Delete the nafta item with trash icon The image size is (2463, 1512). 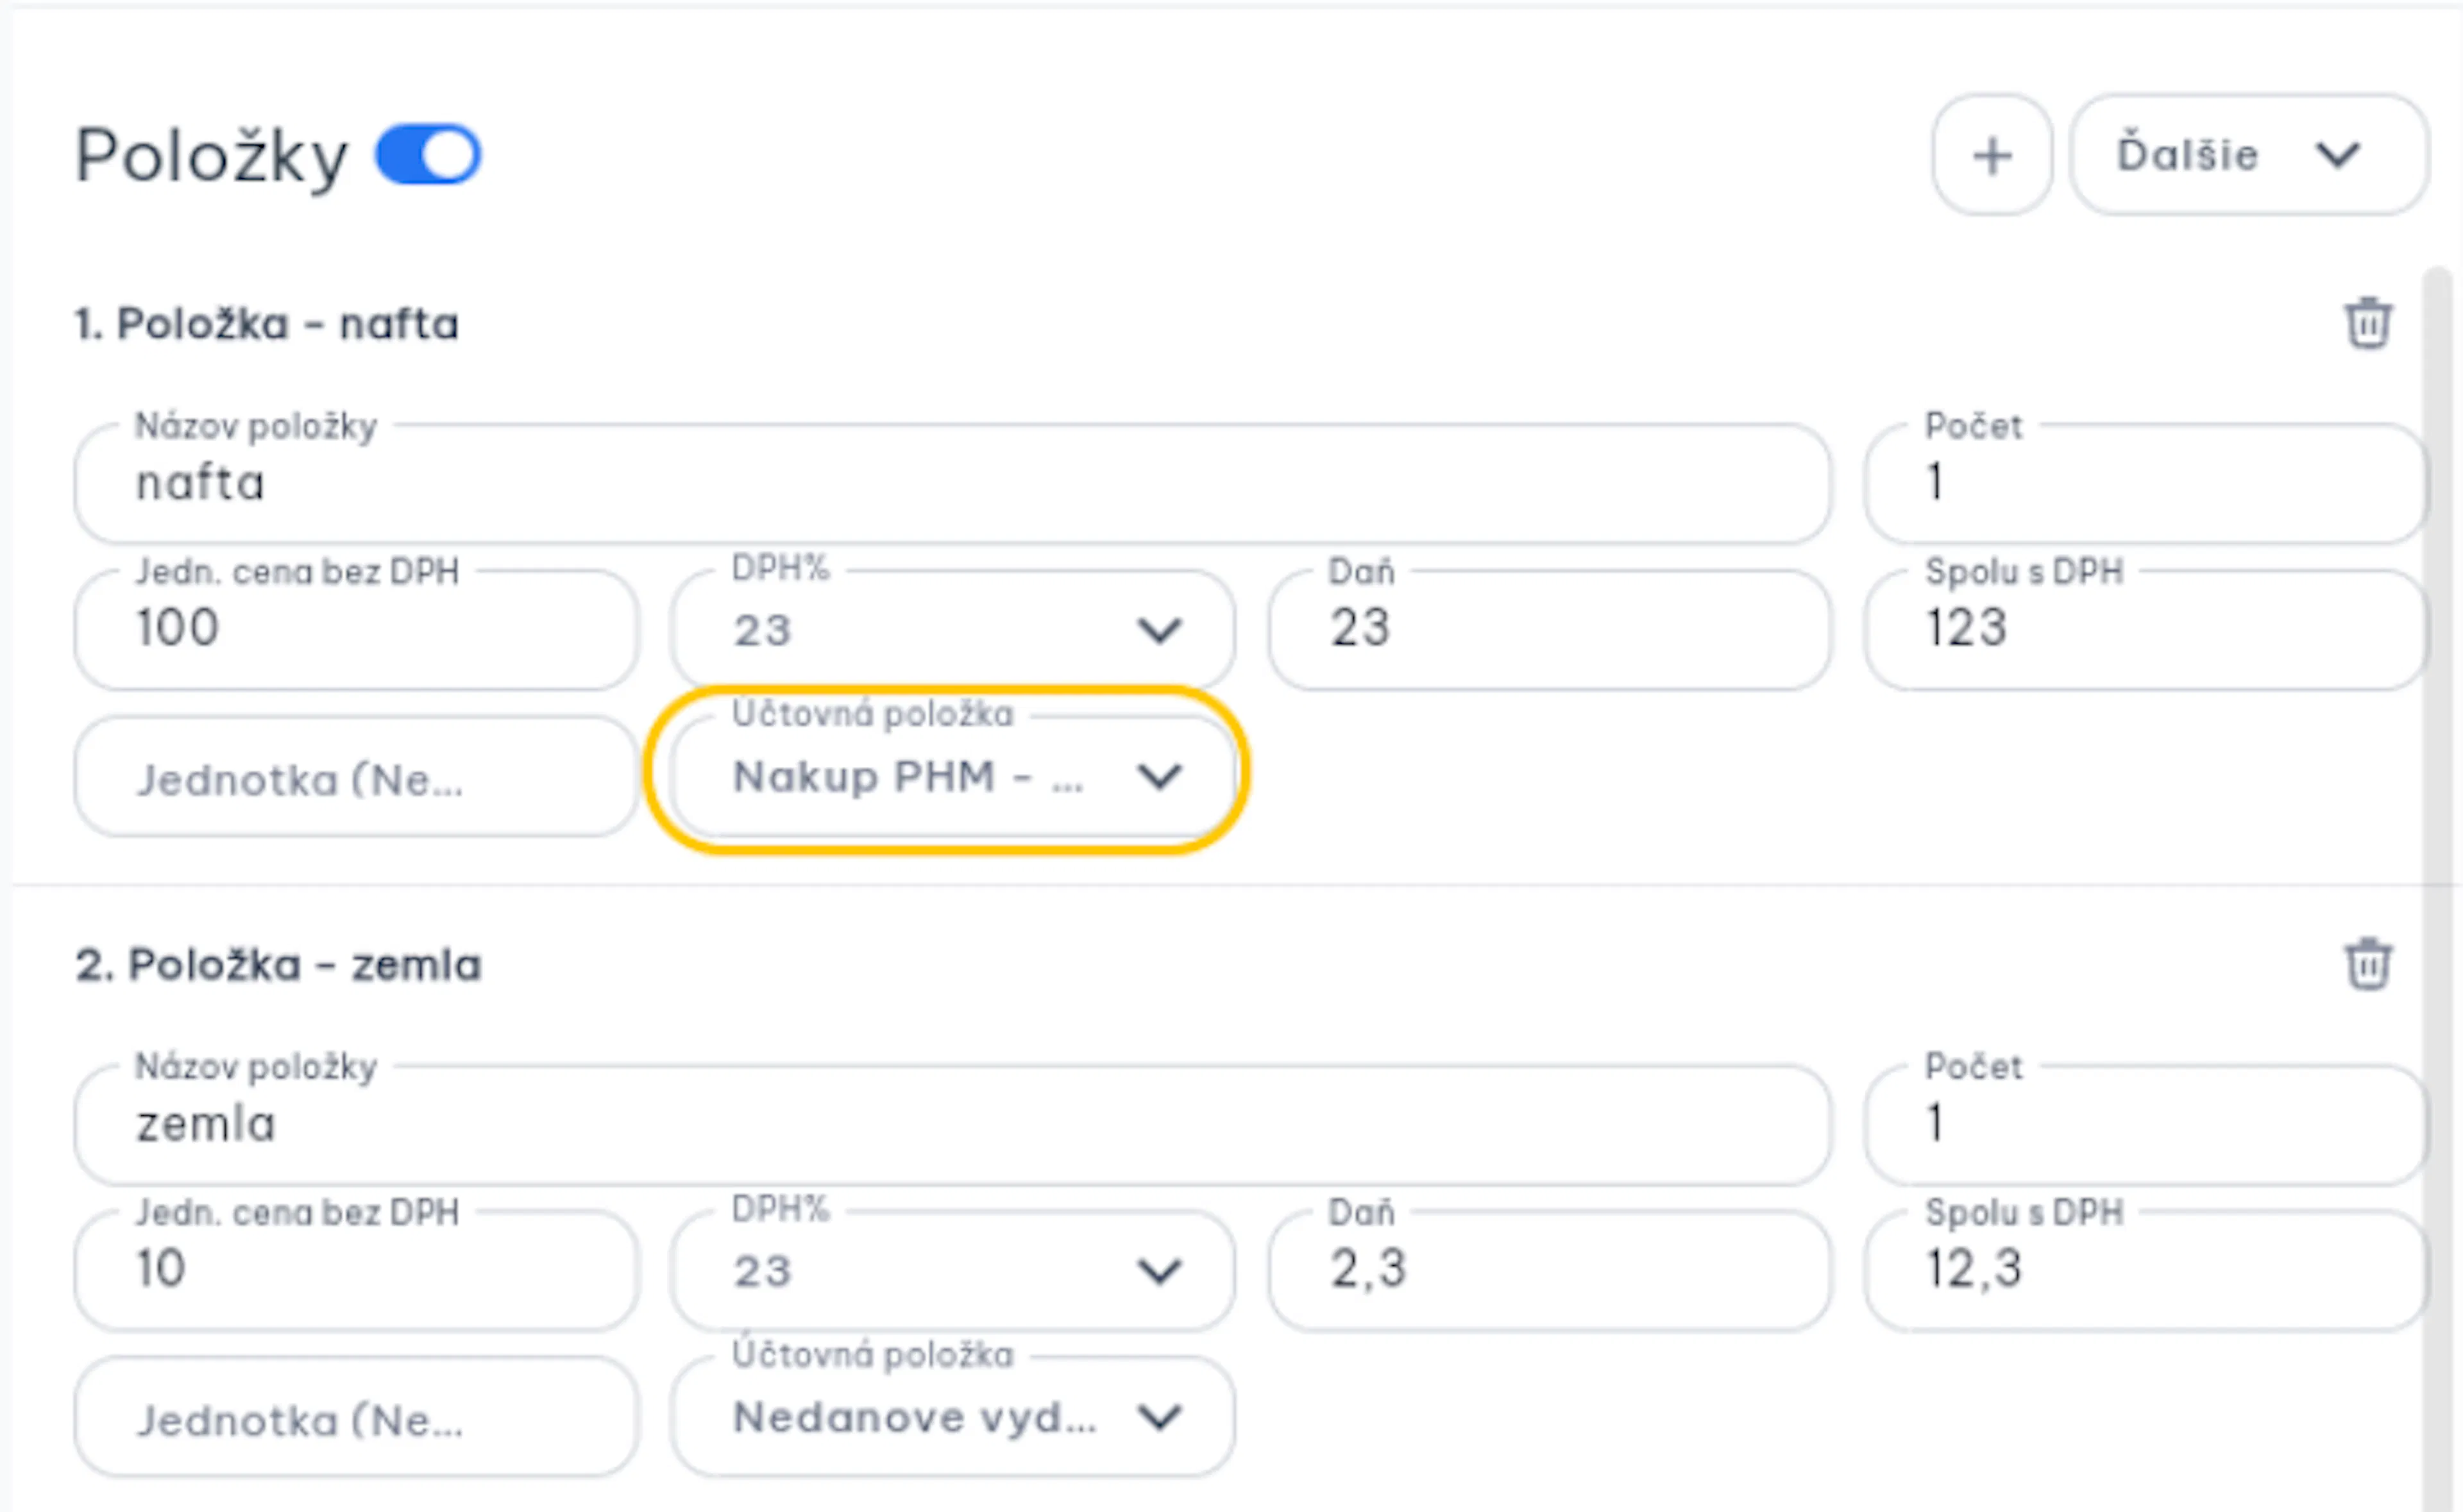[2368, 323]
